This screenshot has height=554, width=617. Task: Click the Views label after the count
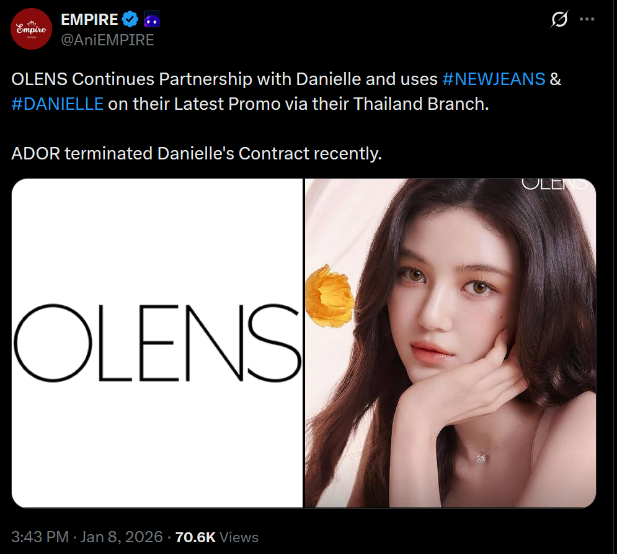pos(239,537)
